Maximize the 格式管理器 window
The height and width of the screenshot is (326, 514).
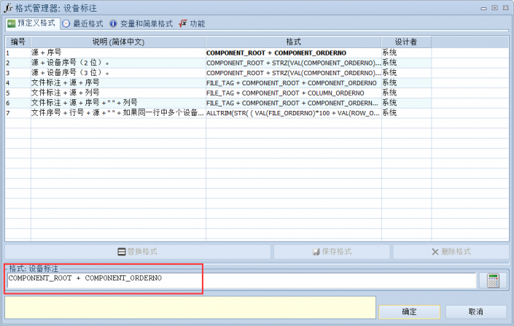[494, 8]
